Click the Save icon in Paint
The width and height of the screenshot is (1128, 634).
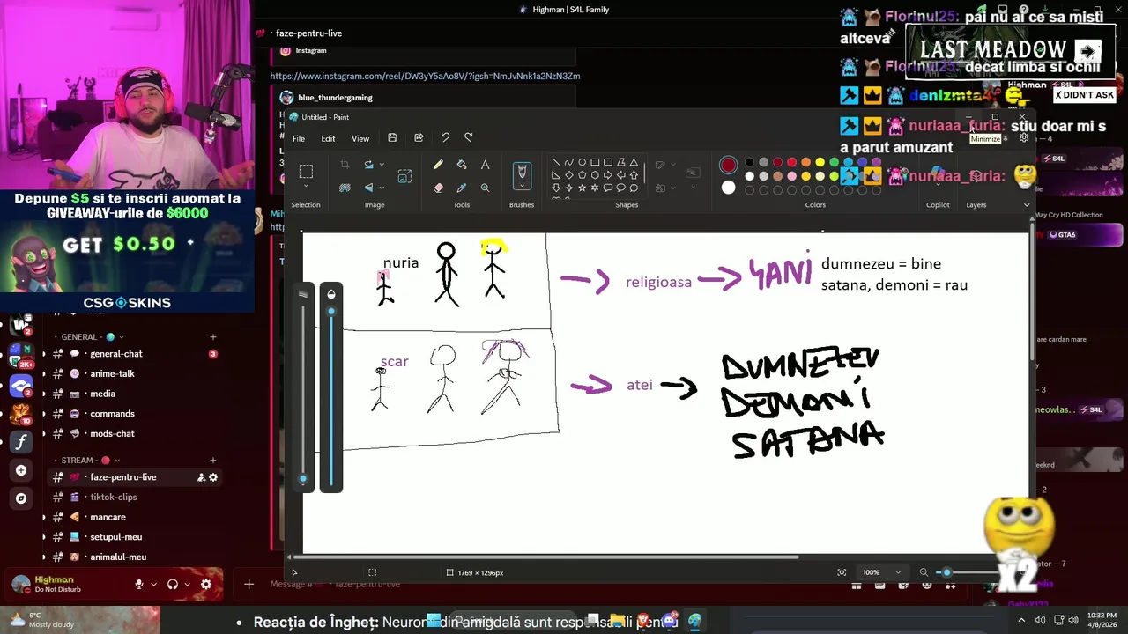click(392, 137)
